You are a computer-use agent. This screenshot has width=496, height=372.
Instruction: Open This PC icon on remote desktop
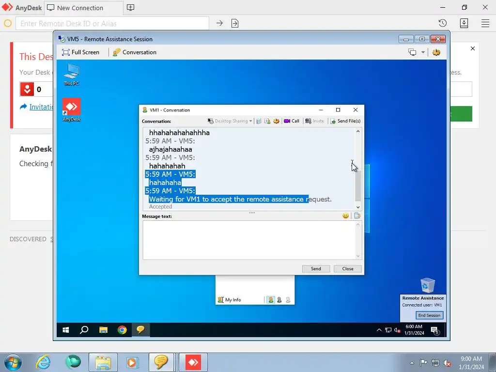(x=71, y=75)
